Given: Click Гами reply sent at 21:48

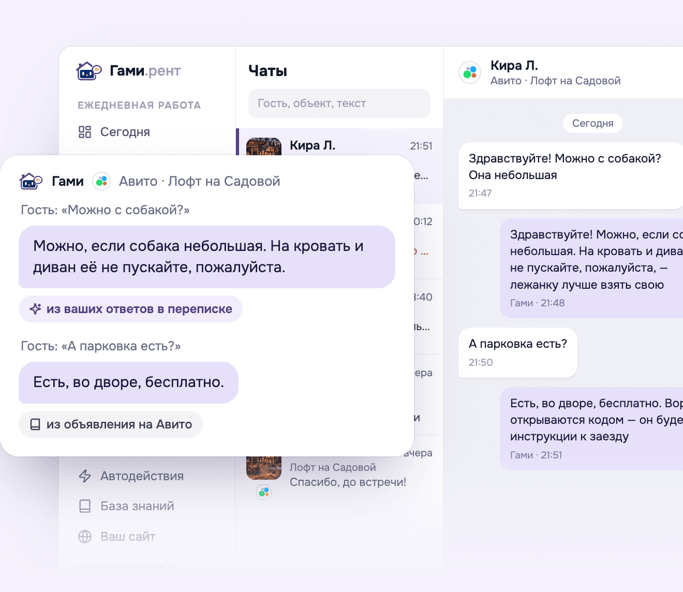Looking at the screenshot, I should pyautogui.click(x=591, y=268).
